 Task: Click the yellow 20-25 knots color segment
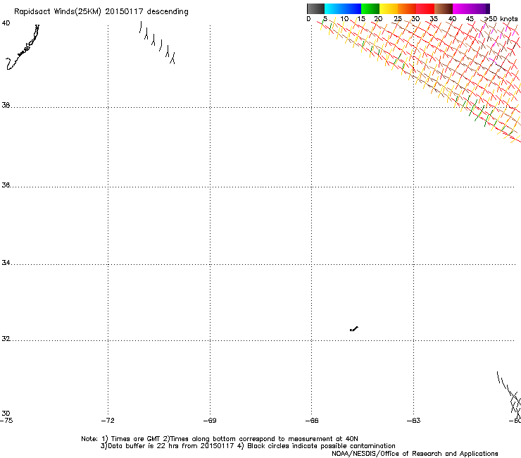click(x=389, y=8)
